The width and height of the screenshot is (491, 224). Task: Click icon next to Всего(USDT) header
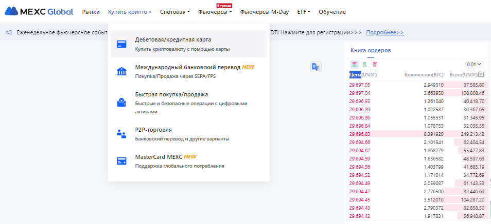coord(481,74)
